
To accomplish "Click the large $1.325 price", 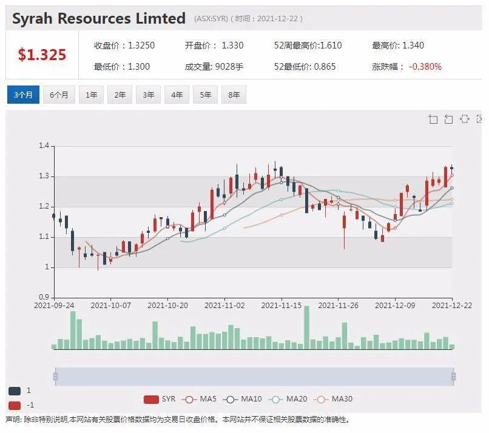I will pos(42,55).
